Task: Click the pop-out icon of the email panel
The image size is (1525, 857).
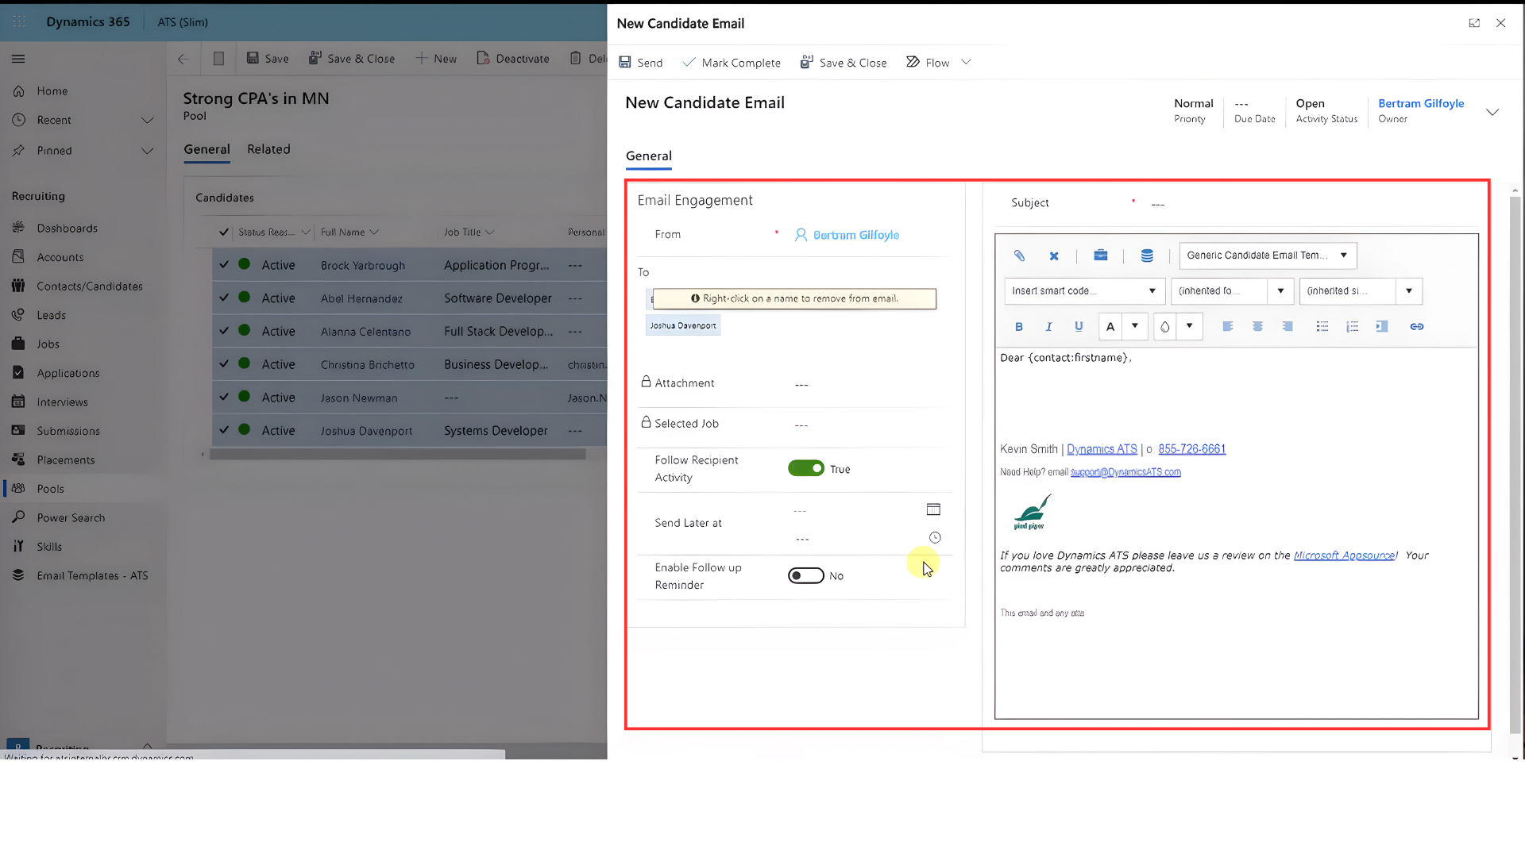Action: [1474, 23]
